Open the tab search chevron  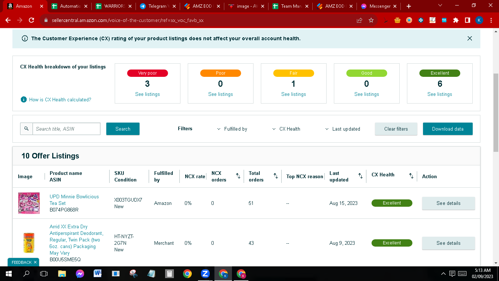click(440, 5)
